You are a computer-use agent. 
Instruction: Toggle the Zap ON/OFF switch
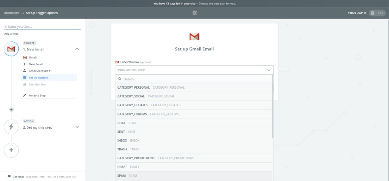click(377, 13)
